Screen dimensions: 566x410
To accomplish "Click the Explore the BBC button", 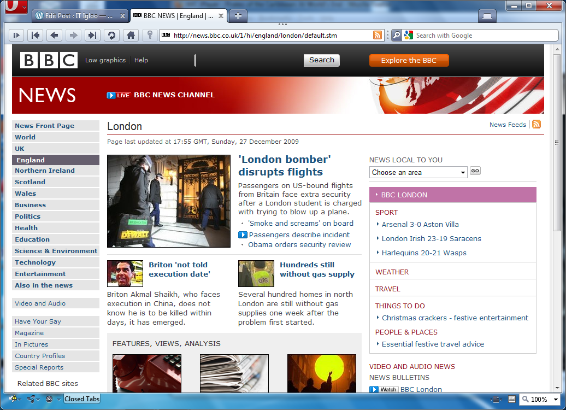I will pyautogui.click(x=409, y=60).
